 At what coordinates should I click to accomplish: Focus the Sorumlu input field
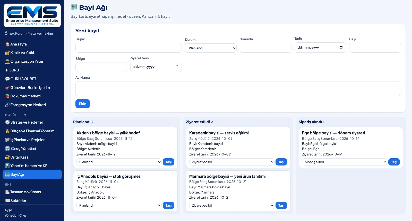click(x=265, y=48)
